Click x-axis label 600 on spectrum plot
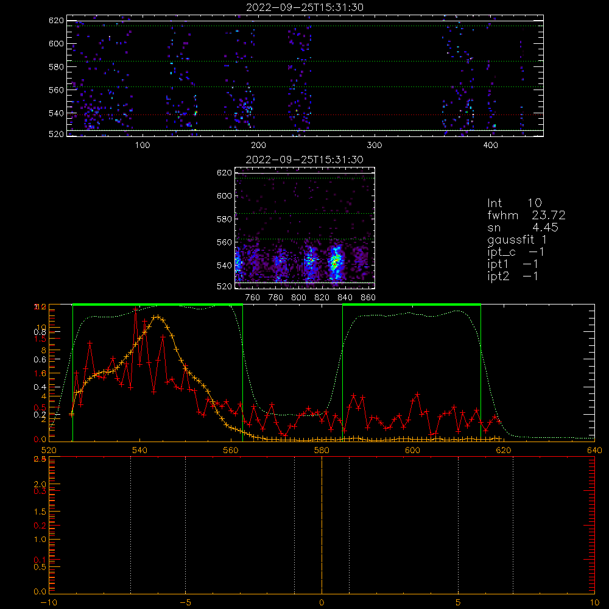This screenshot has height=609, width=609. point(412,450)
